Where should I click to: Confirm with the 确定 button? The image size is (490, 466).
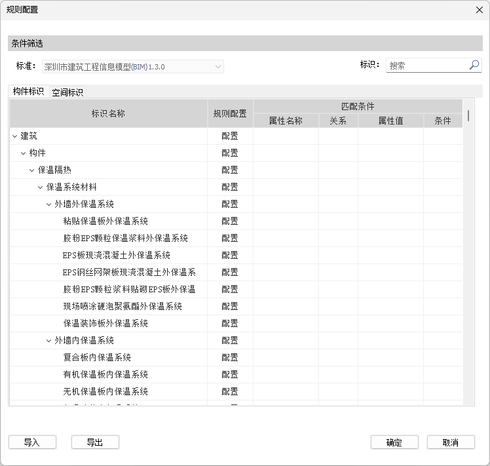[394, 442]
